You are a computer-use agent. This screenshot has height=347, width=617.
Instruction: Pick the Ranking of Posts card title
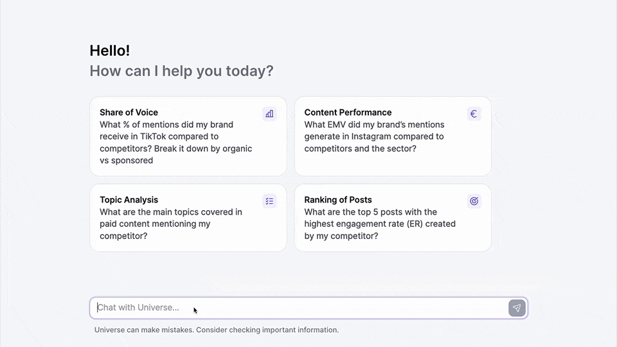338,200
